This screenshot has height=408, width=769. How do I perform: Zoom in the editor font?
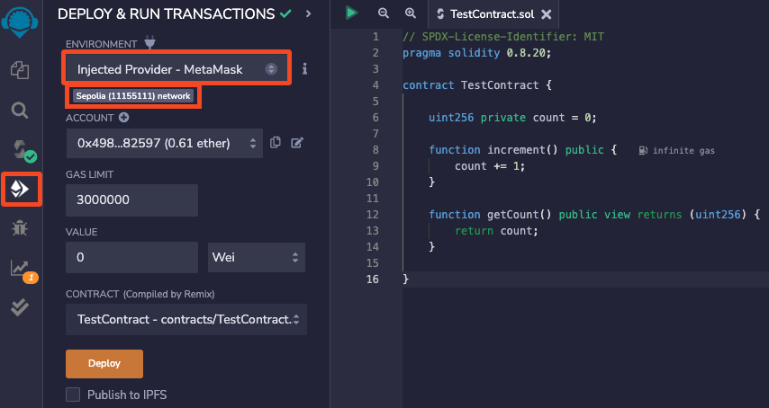(x=411, y=13)
